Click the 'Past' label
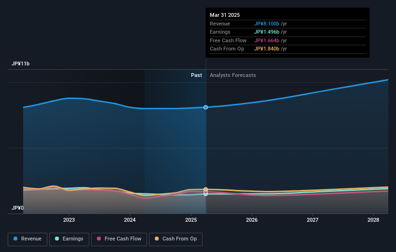Viewport: 396px width, 252px height. [196, 76]
